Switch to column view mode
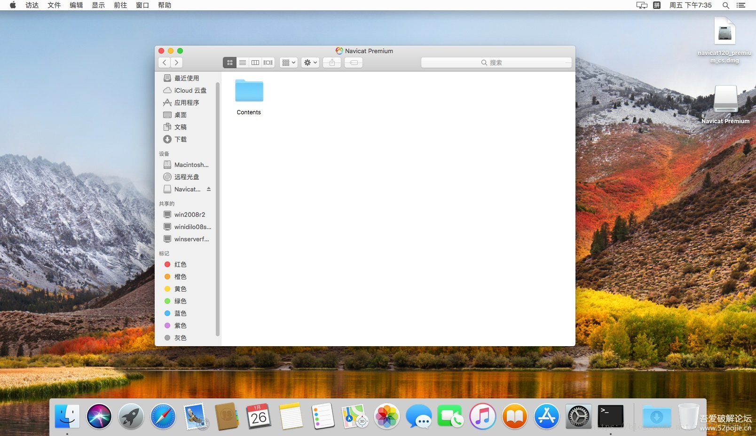The width and height of the screenshot is (756, 436). pyautogui.click(x=255, y=63)
